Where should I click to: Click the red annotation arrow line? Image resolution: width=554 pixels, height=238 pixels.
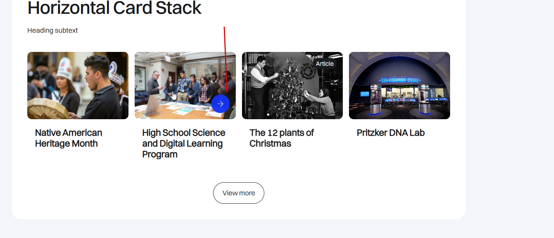[x=225, y=58]
